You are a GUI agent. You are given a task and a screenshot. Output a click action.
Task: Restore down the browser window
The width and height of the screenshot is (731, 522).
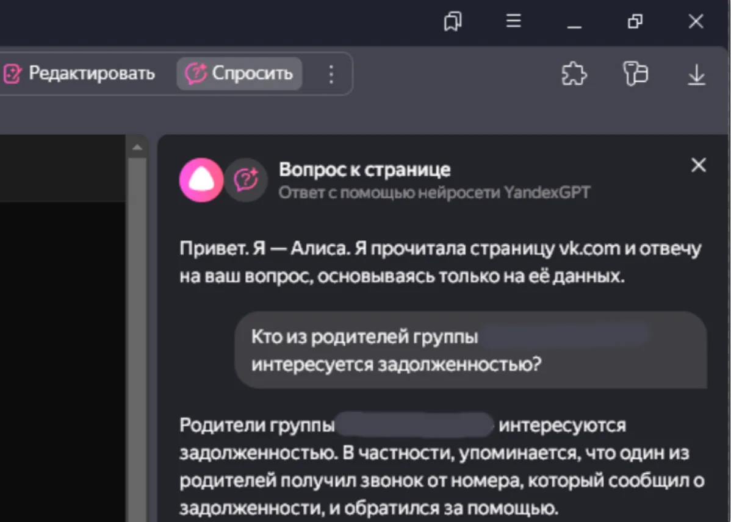pos(635,21)
